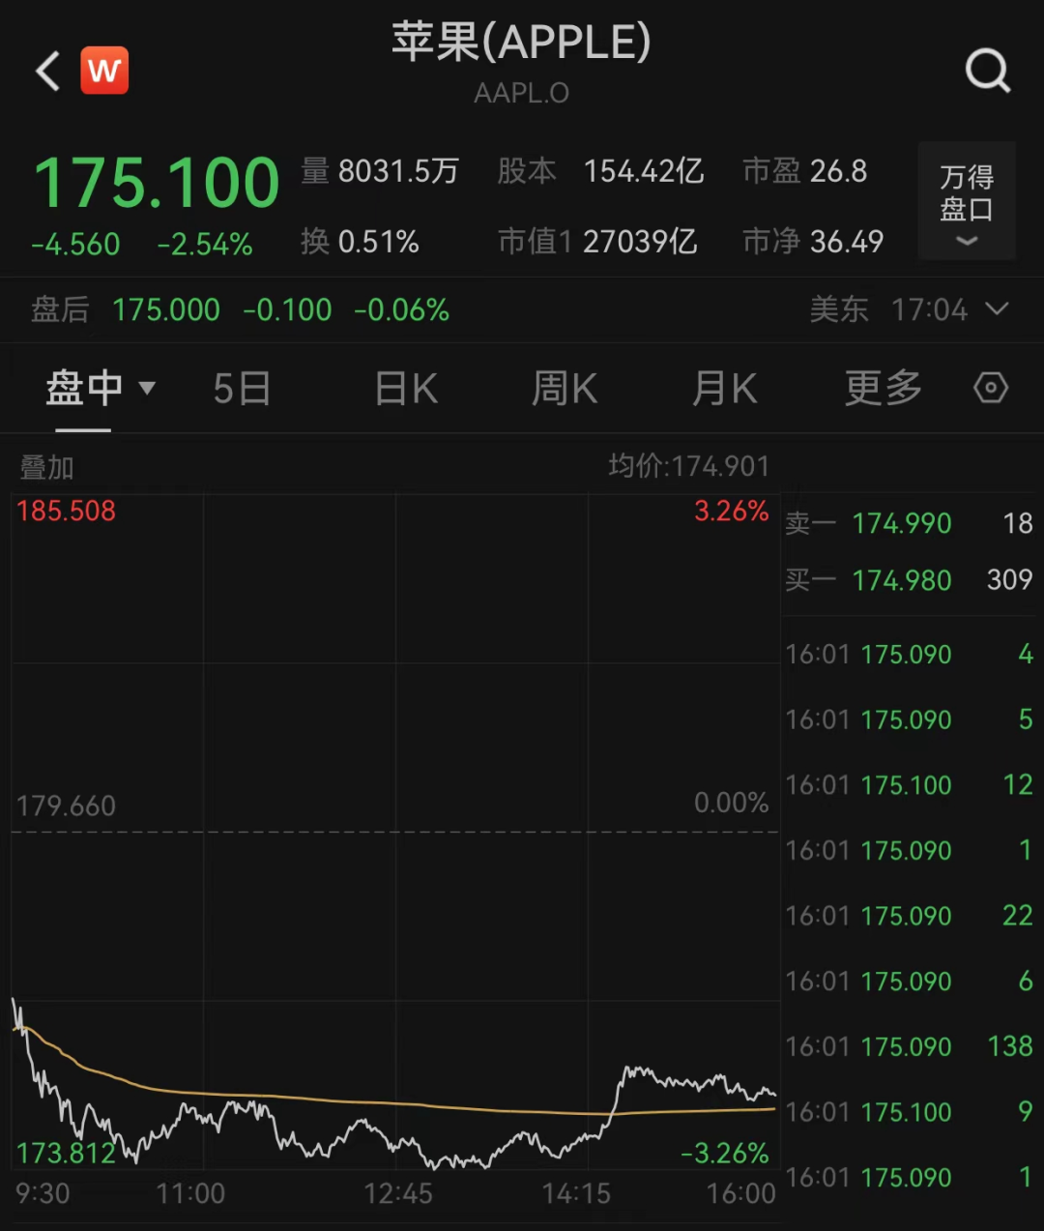Image resolution: width=1044 pixels, height=1231 pixels.
Task: Open search with the magnifier icon
Action: [x=988, y=71]
